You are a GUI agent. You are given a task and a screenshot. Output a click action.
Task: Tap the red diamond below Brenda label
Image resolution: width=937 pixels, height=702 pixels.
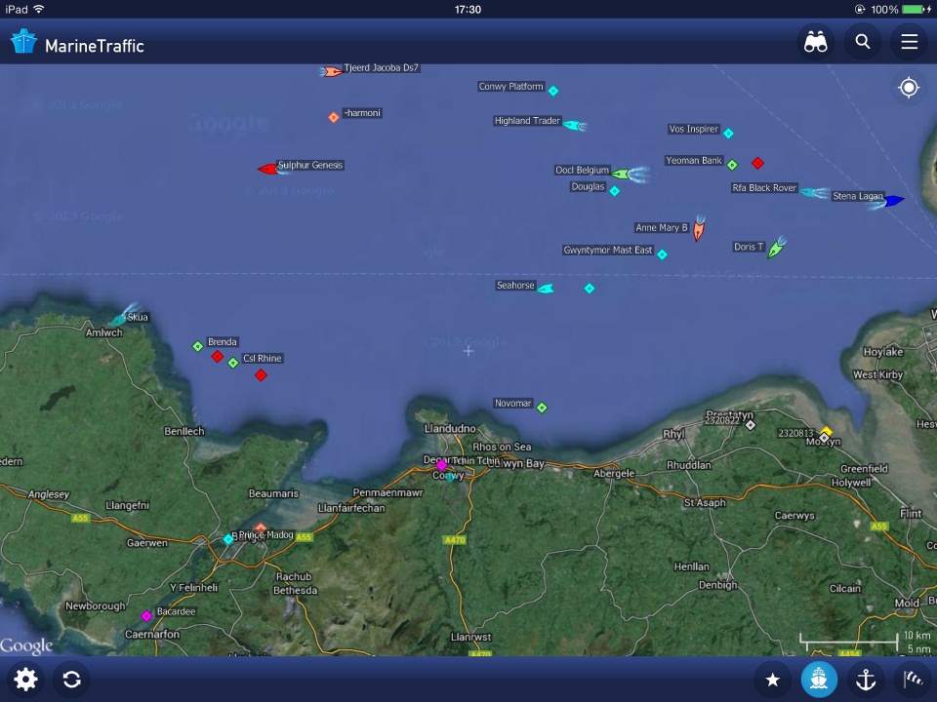[x=218, y=357]
